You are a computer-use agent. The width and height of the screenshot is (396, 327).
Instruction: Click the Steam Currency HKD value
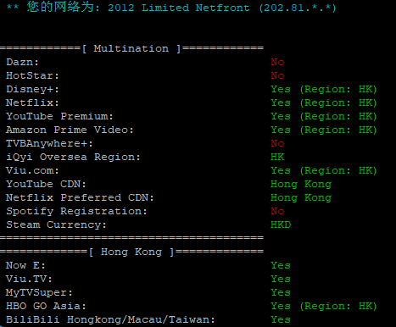[281, 224]
